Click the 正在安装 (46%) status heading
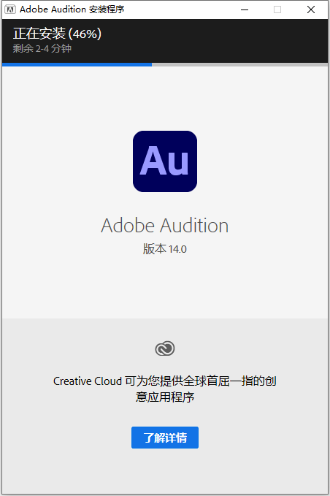Image resolution: width=330 pixels, height=496 pixels. tap(57, 34)
